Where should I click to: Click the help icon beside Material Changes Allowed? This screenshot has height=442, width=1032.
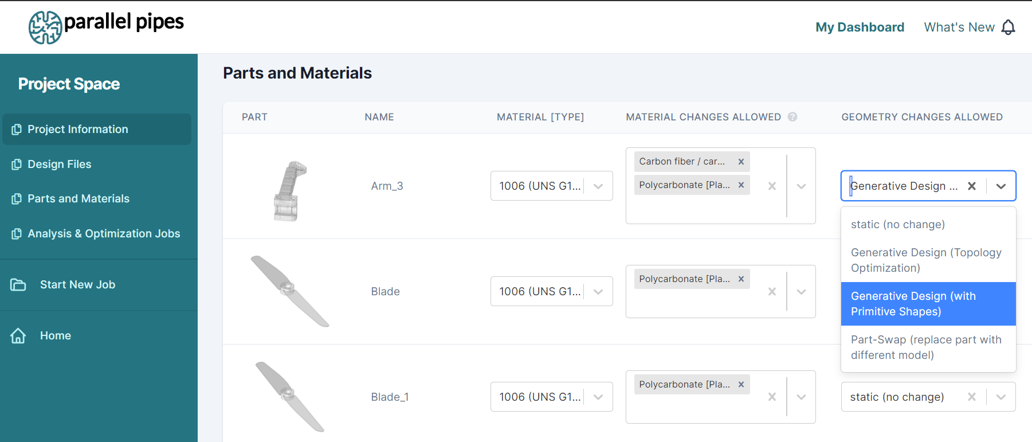click(x=792, y=117)
